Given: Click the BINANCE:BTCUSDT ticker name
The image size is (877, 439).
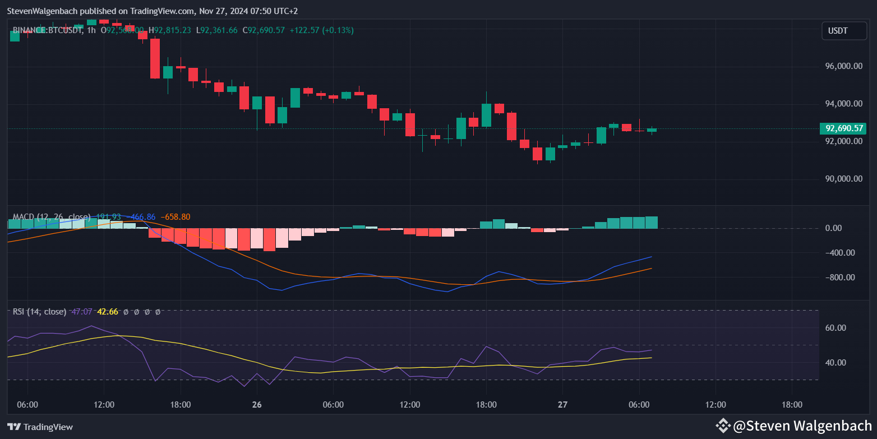Looking at the screenshot, I should pos(49,30).
